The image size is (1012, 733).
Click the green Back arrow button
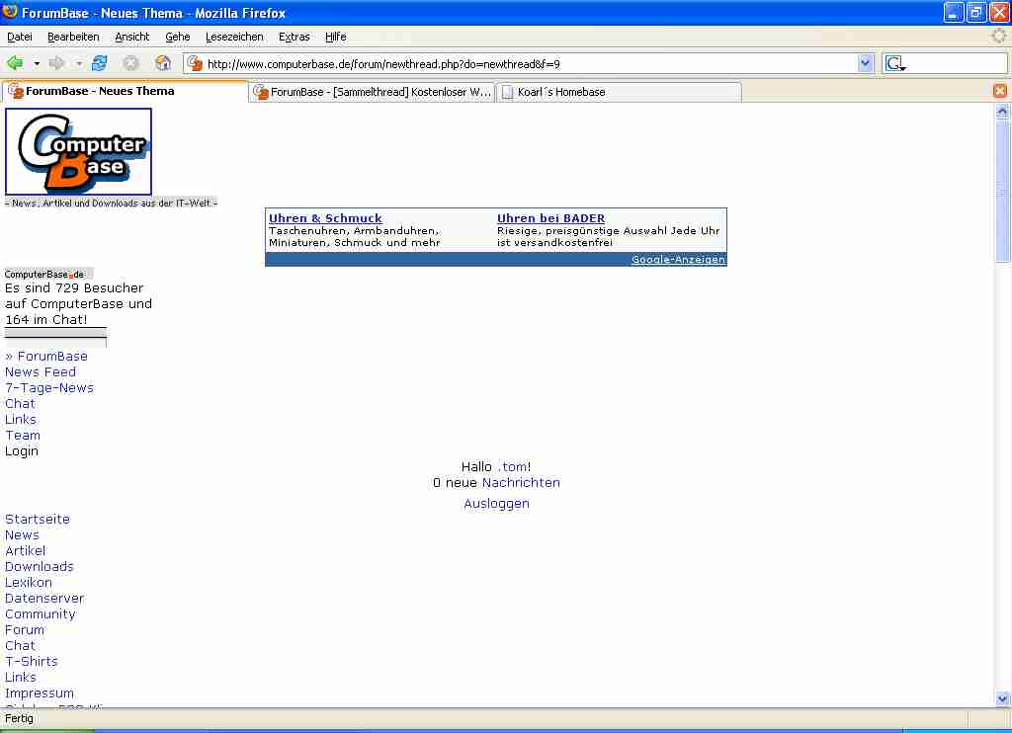pyautogui.click(x=15, y=63)
